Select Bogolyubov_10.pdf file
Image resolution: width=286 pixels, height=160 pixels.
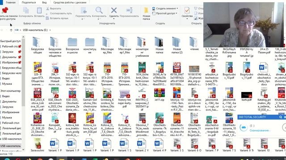(229, 71)
